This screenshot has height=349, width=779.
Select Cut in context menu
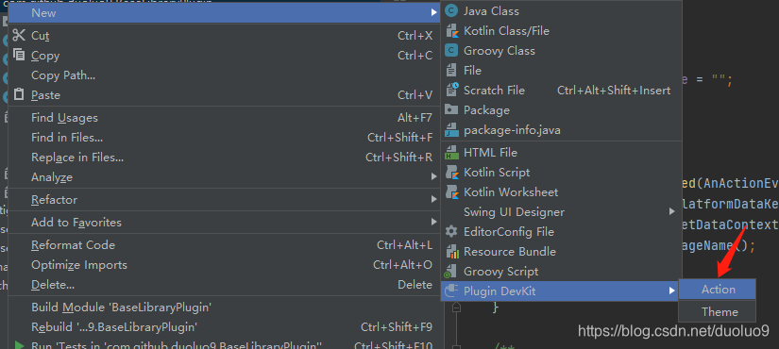225,35
